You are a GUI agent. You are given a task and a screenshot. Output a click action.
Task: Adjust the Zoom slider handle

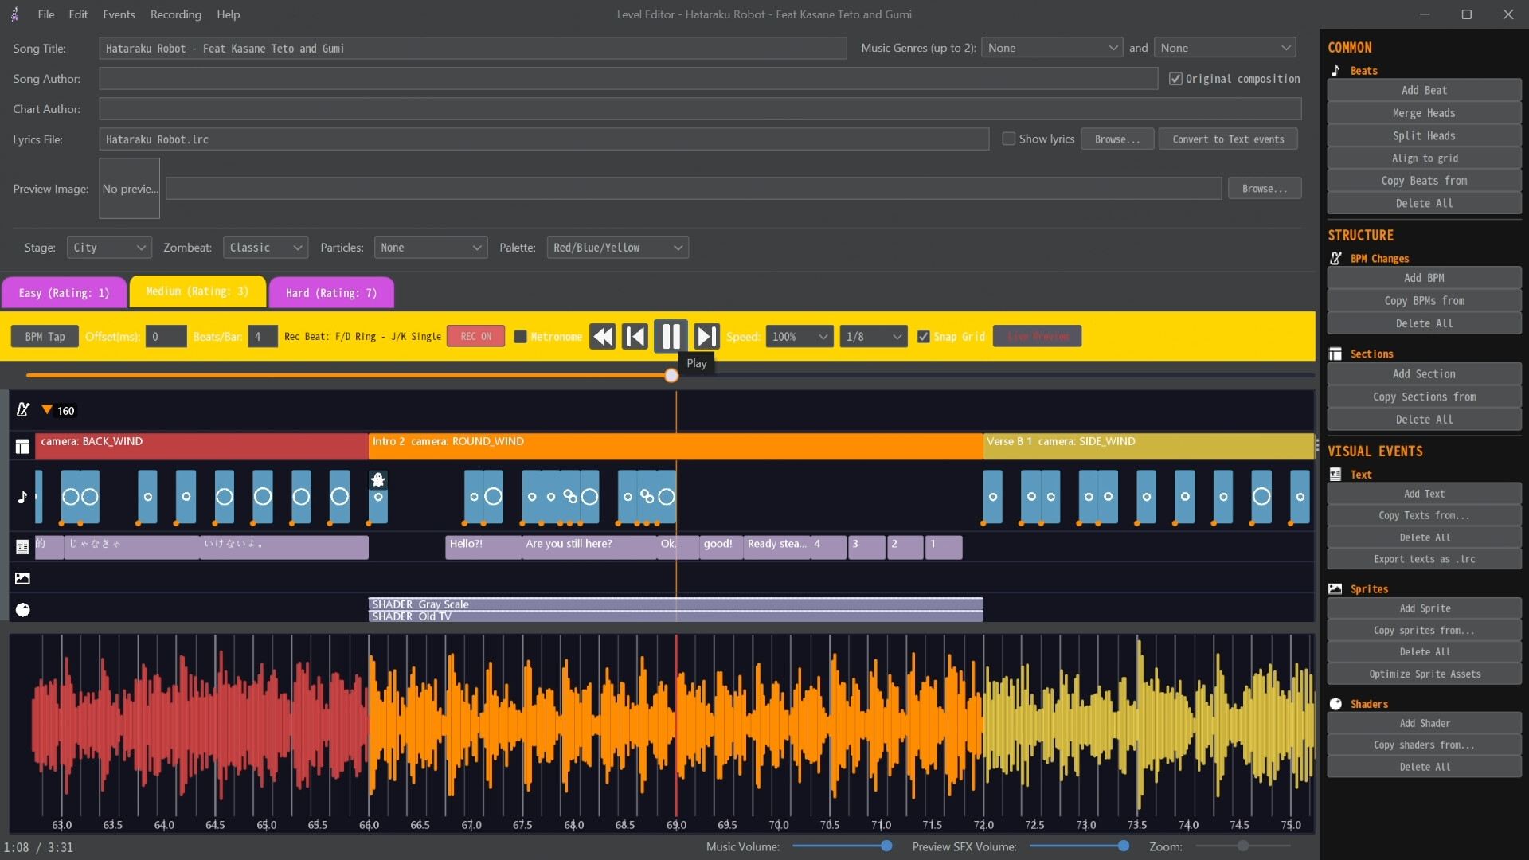coord(1242,846)
